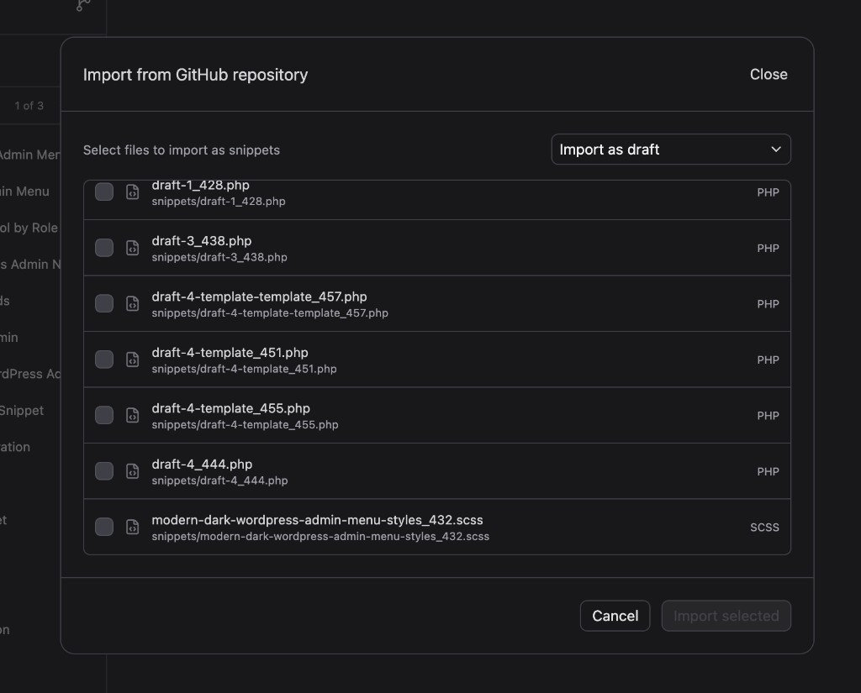The height and width of the screenshot is (693, 861).
Task: Click the file icon next to draft-3_438.php
Action: point(132,247)
